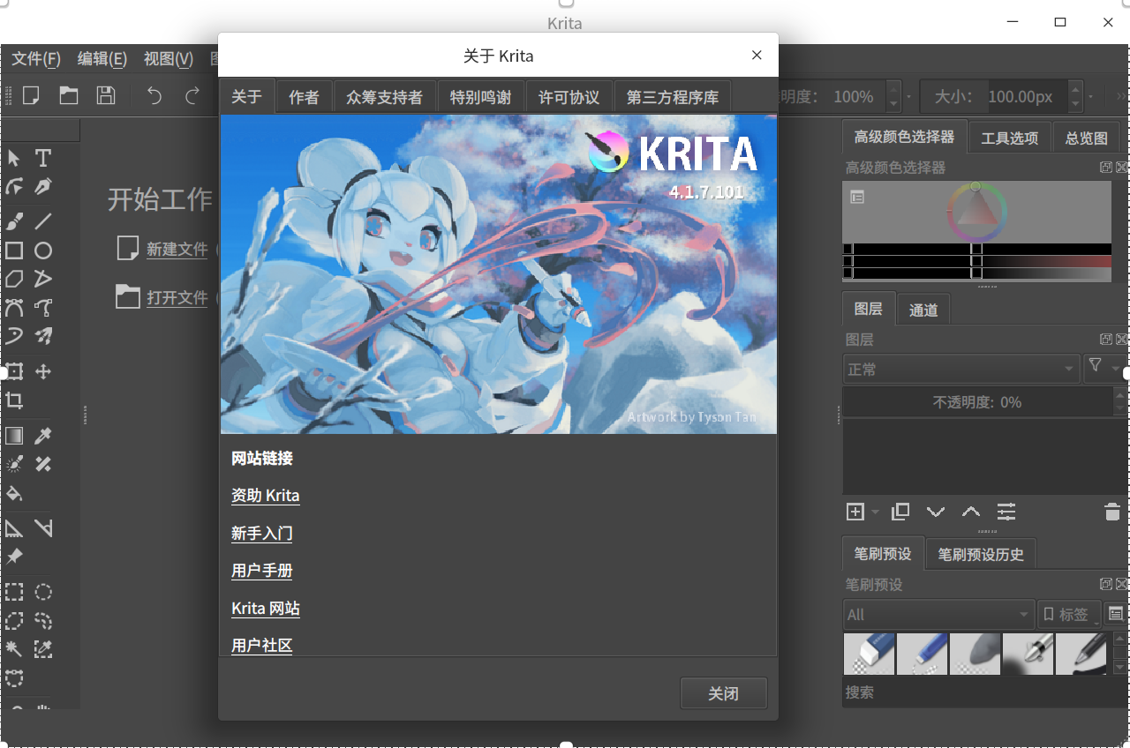Click the New document toolbar icon
1130x748 pixels.
[x=31, y=95]
